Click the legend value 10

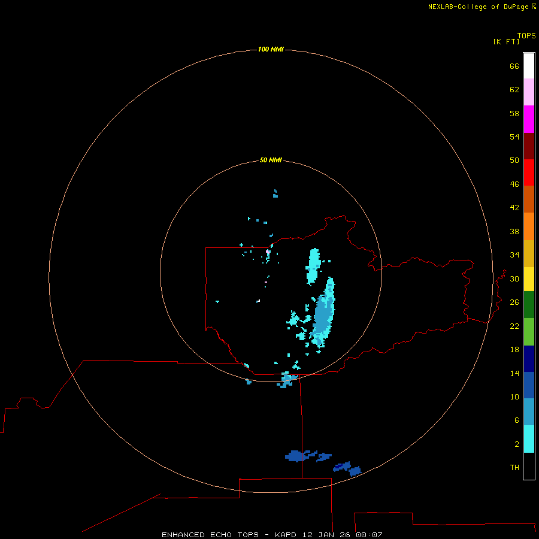[x=514, y=396]
